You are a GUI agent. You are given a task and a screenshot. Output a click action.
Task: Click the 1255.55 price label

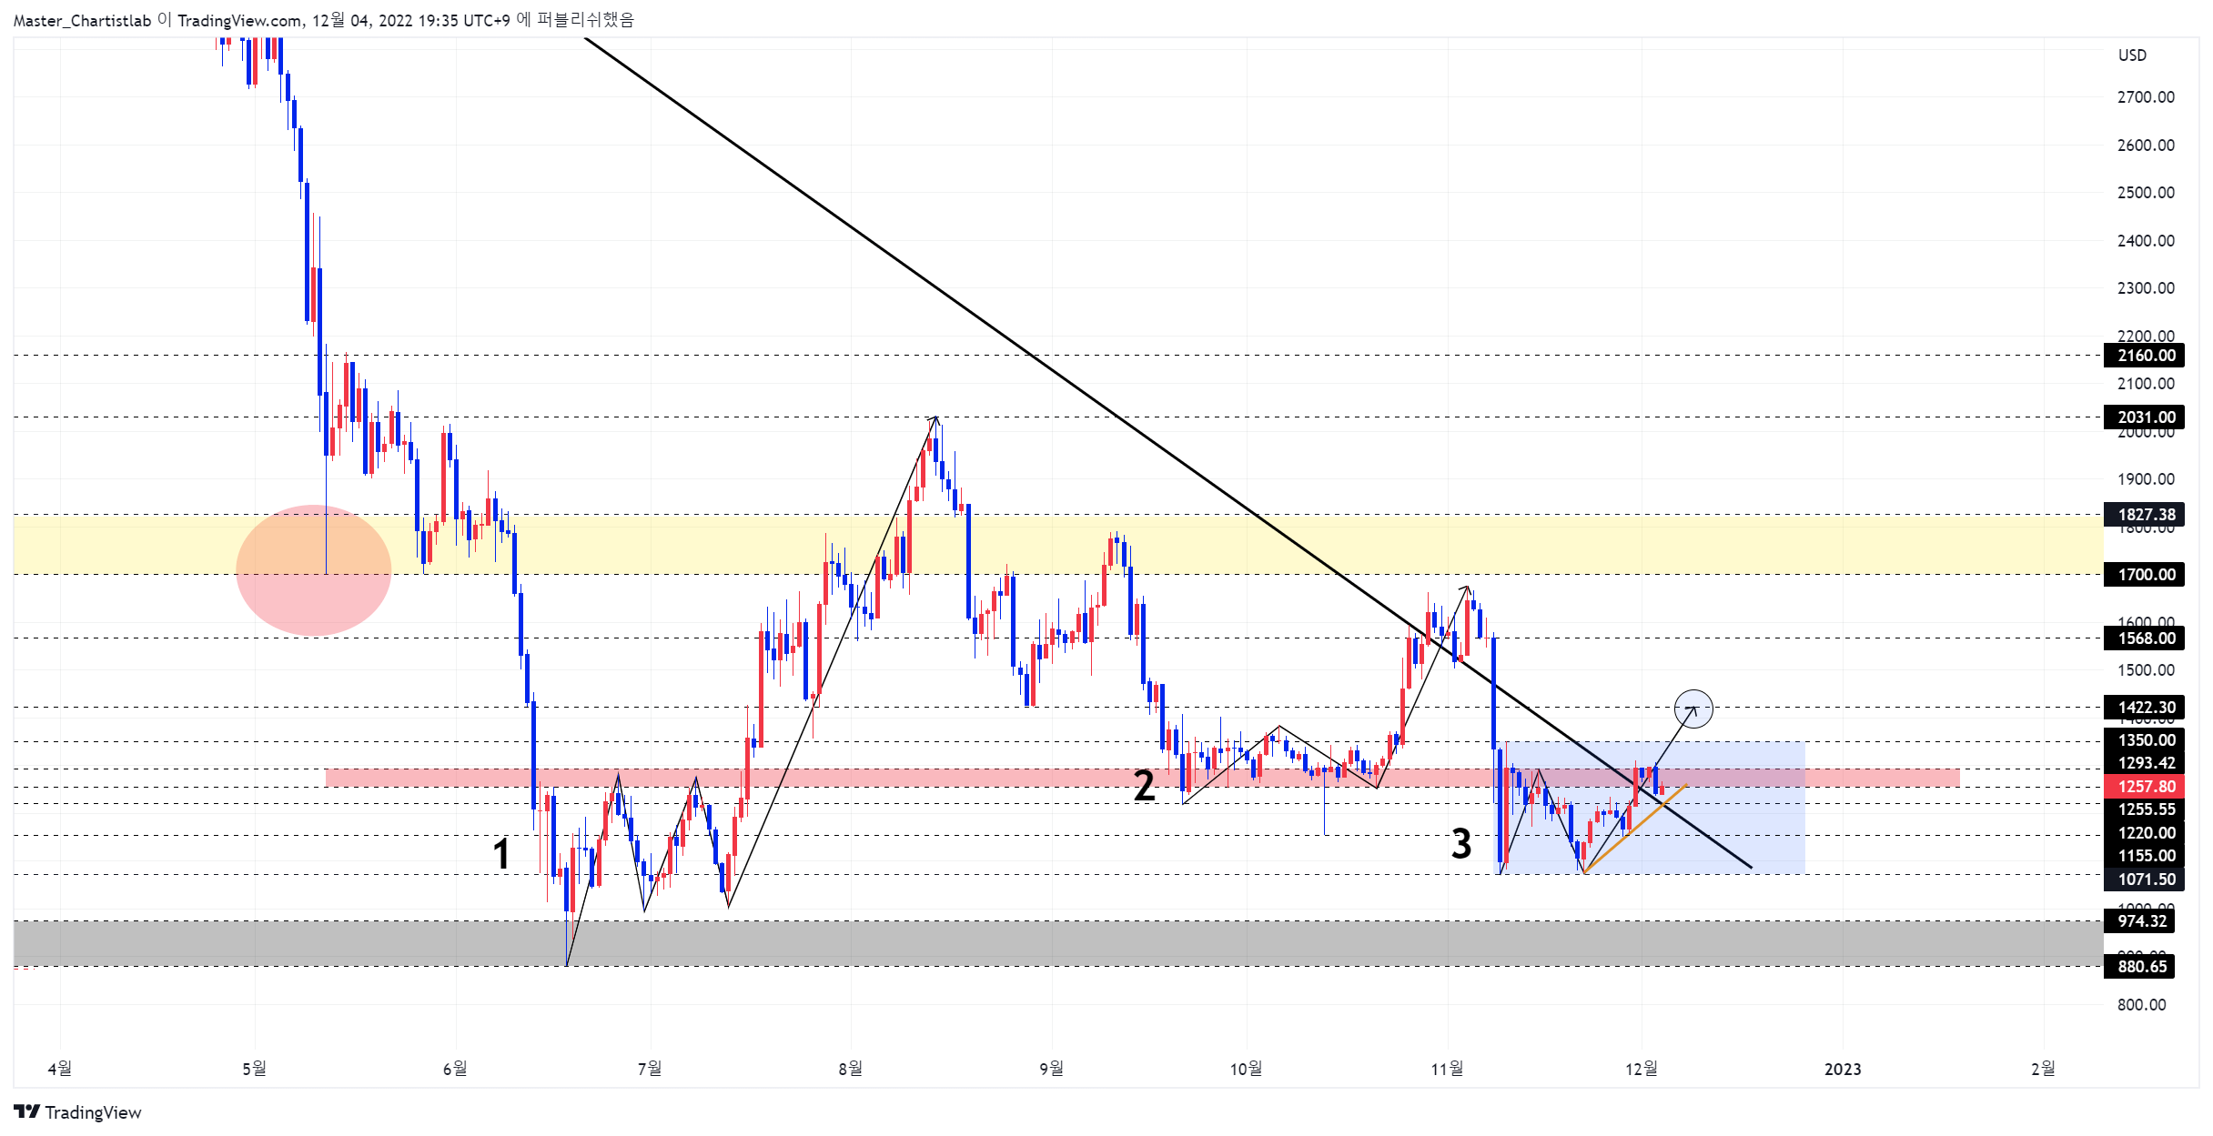(x=2144, y=809)
